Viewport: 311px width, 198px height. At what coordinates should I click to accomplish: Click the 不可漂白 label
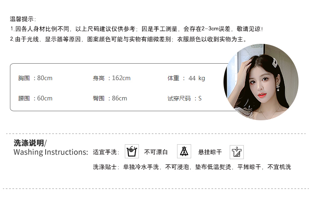click(x=156, y=152)
